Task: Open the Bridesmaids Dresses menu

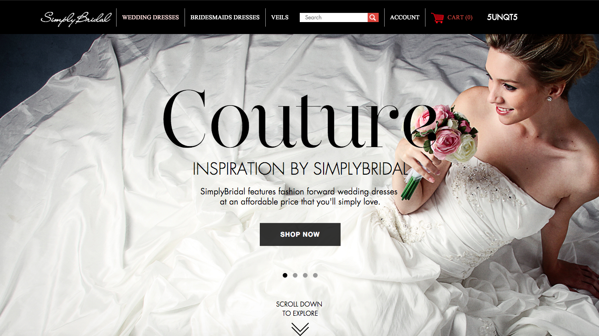Action: 225,17
